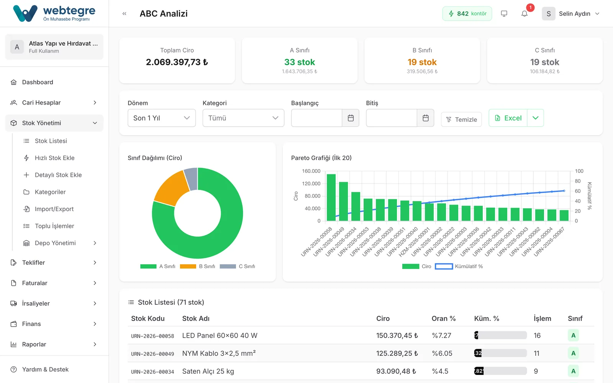Click the lightning icon beside Hızlı Stok Ekle
This screenshot has width=613, height=383.
point(26,158)
